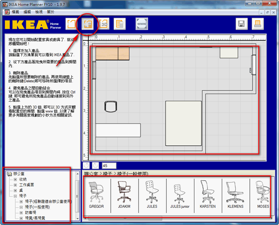Select the large beige table in the room
The image size is (279, 225).
184,123
